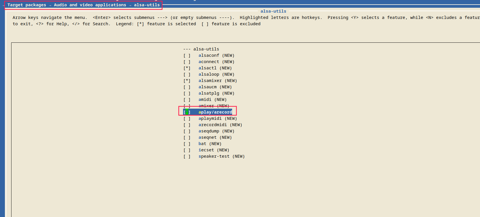
Task: Toggle the aconnect checkbox
Action: click(x=187, y=62)
